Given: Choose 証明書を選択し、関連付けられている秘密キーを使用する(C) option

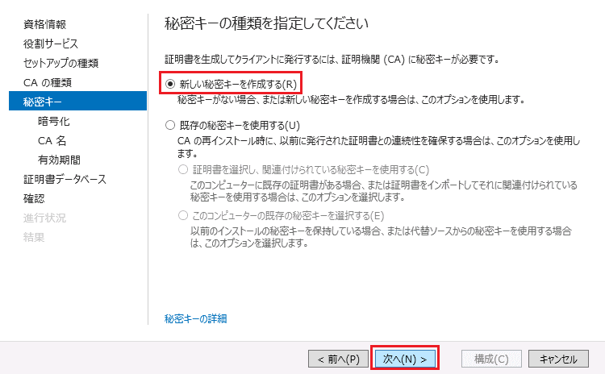Looking at the screenshot, I should click(183, 169).
